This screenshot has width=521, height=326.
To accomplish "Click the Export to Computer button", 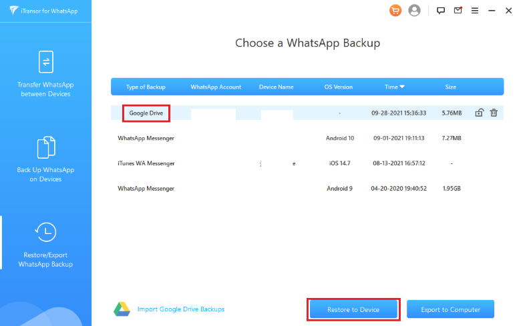I will pos(450,309).
